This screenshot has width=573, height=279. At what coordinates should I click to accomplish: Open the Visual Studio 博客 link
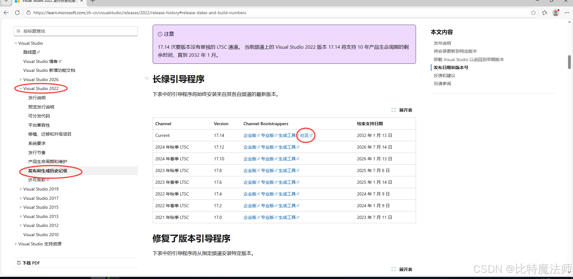click(42, 61)
